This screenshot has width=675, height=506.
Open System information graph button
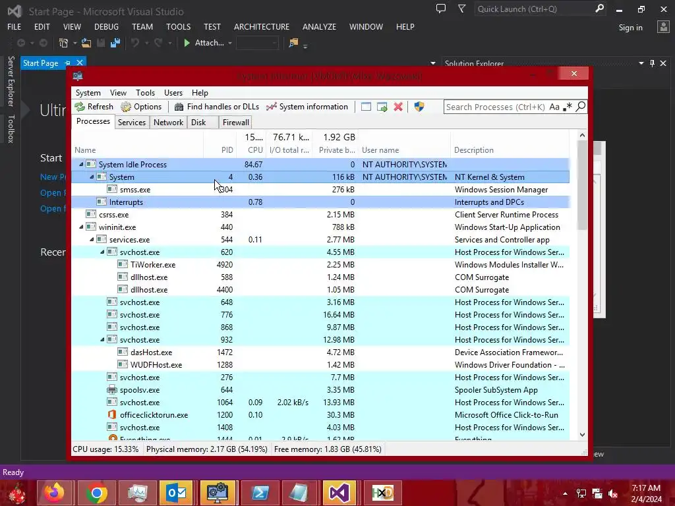307,107
